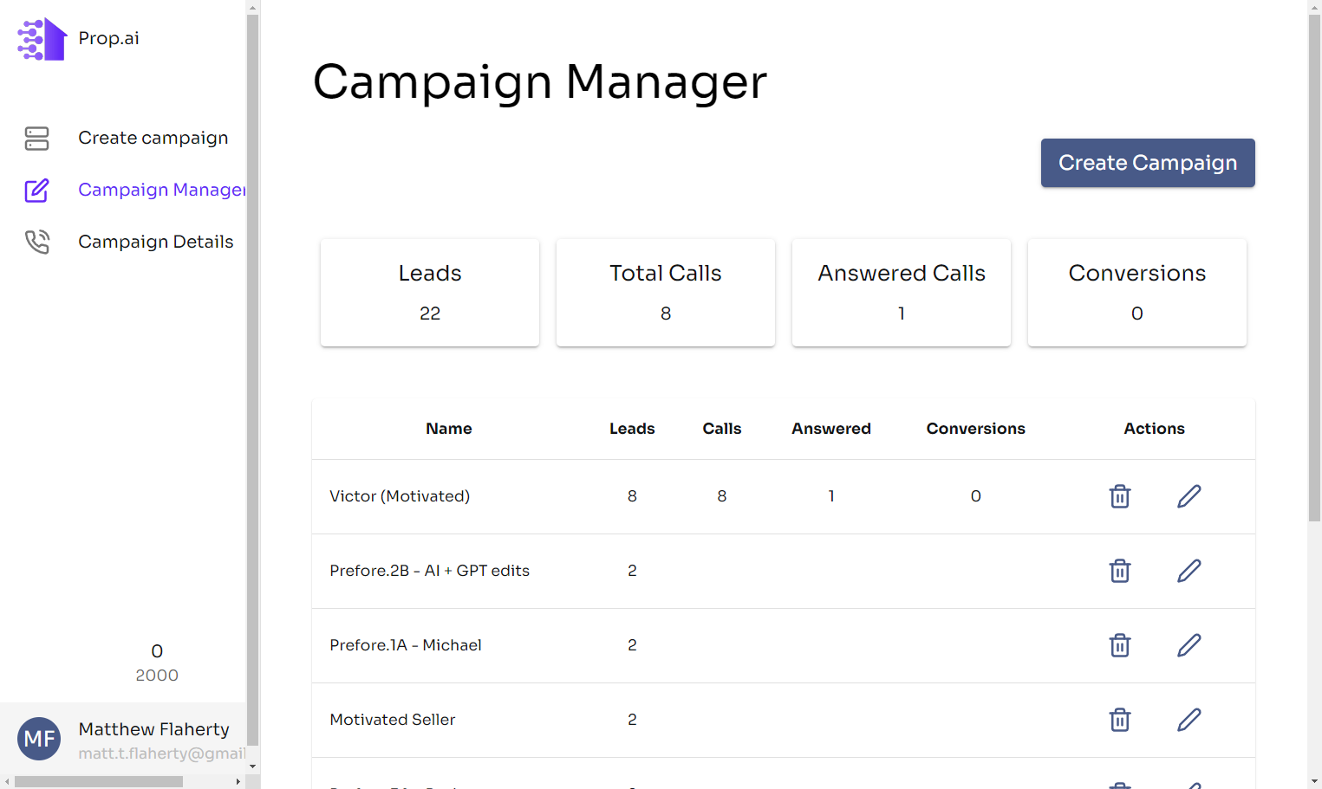Open the Matthew Flaherty profile name
This screenshot has width=1322, height=789.
[154, 729]
